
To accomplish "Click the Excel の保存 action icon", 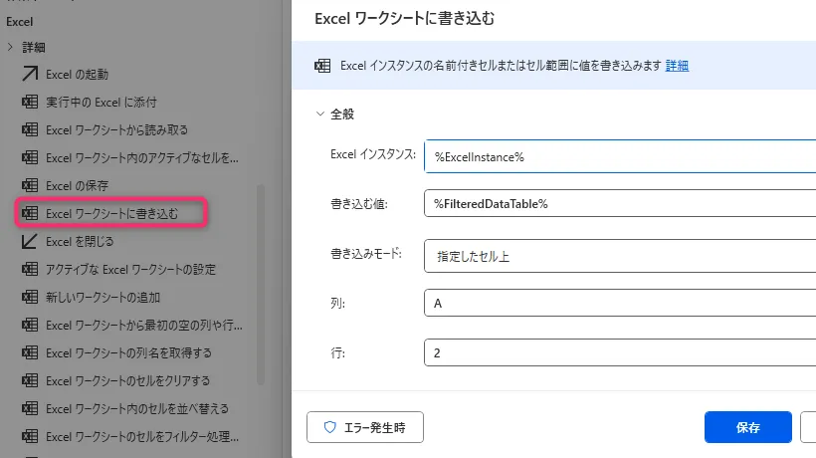I will [x=30, y=185].
